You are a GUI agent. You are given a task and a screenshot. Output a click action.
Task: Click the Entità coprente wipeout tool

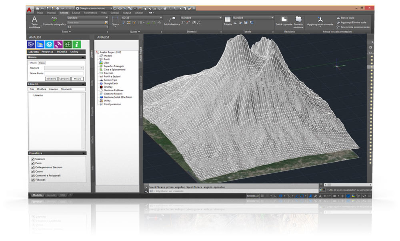[x=284, y=21]
